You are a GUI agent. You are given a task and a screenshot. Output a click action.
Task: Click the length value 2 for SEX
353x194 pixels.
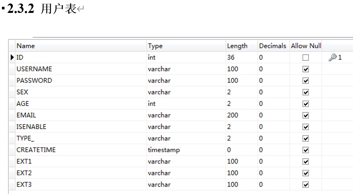pyautogui.click(x=242, y=92)
